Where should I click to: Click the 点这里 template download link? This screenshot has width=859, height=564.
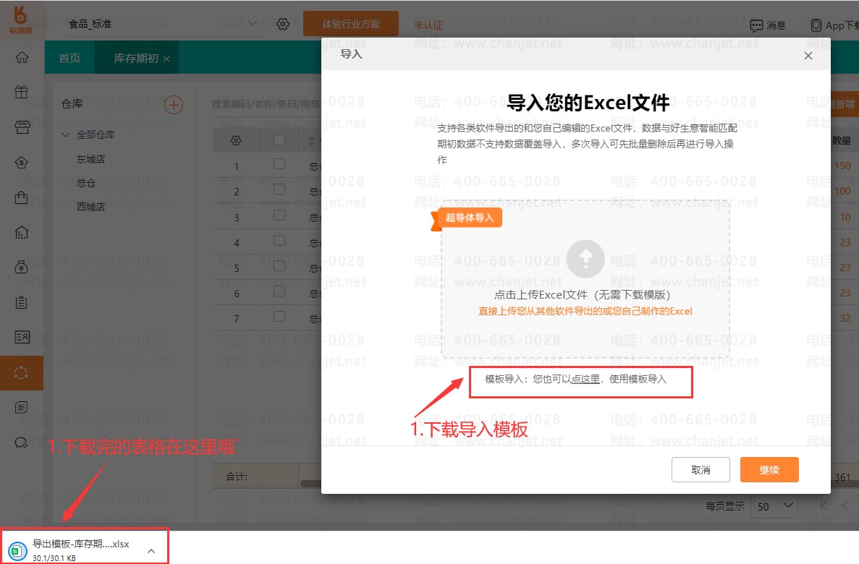coord(585,379)
